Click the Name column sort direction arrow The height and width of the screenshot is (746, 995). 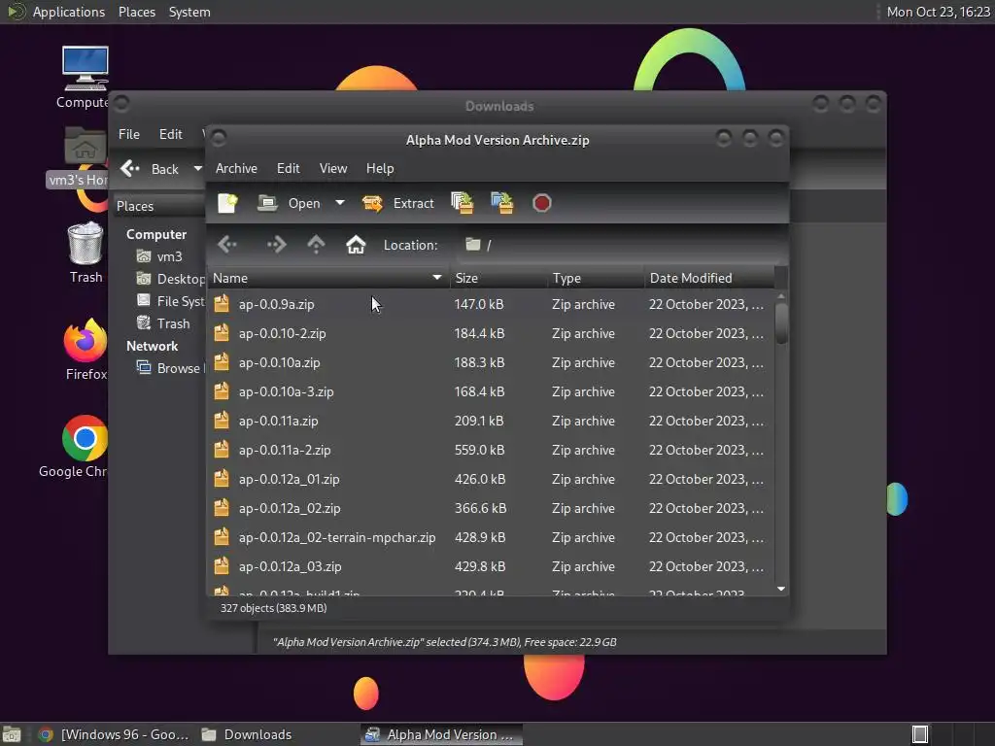[x=436, y=278]
